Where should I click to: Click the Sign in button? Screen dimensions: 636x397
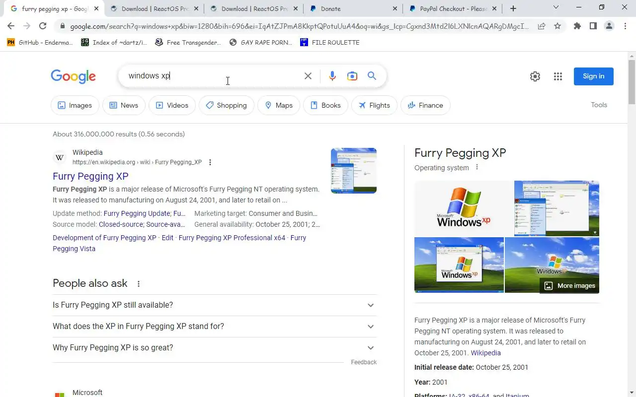click(x=593, y=76)
